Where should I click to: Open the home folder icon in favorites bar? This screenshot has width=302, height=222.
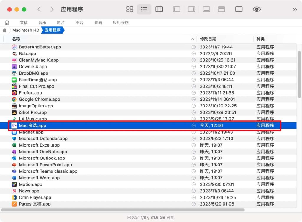(x=6, y=22)
